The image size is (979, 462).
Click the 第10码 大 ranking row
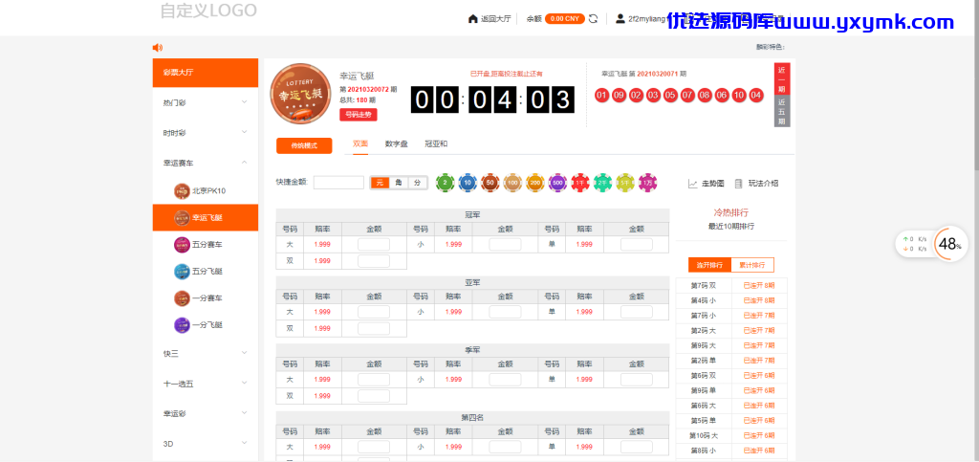tap(731, 435)
